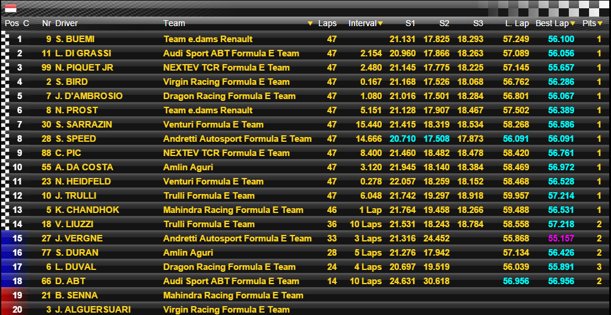This screenshot has height=315, width=611.
Task: Select driver S. BUEMI
Action: click(75, 39)
